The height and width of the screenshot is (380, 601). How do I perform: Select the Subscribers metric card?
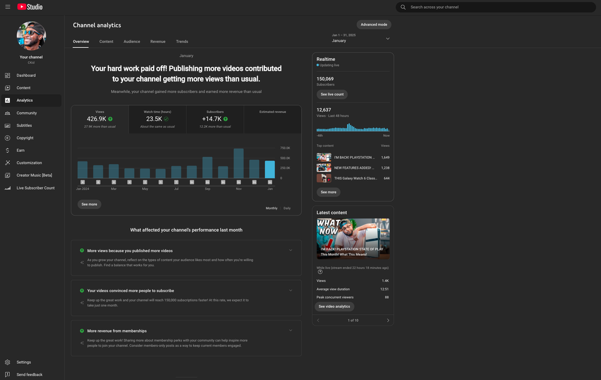click(x=215, y=119)
